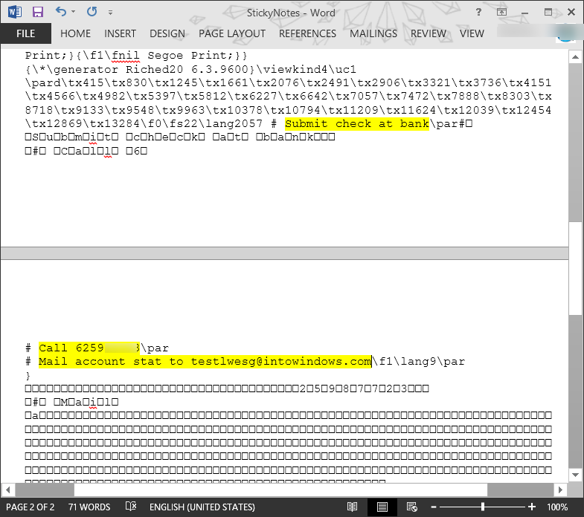
Task: Open the FILE backstage menu
Action: coord(25,33)
